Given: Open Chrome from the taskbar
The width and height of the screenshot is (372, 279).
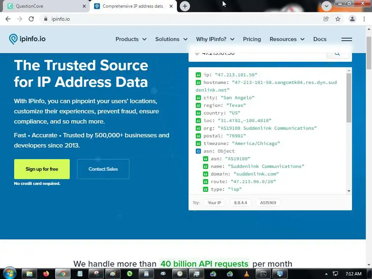Looking at the screenshot, I should coord(63,274).
